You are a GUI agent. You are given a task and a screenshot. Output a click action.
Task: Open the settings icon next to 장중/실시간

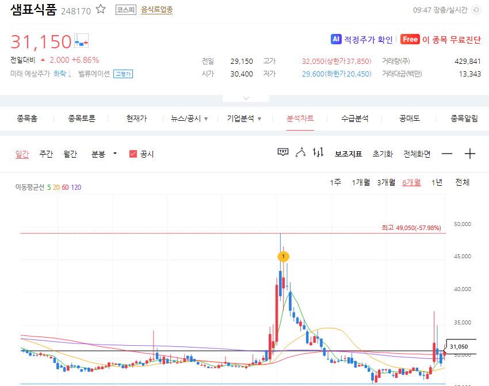(475, 10)
